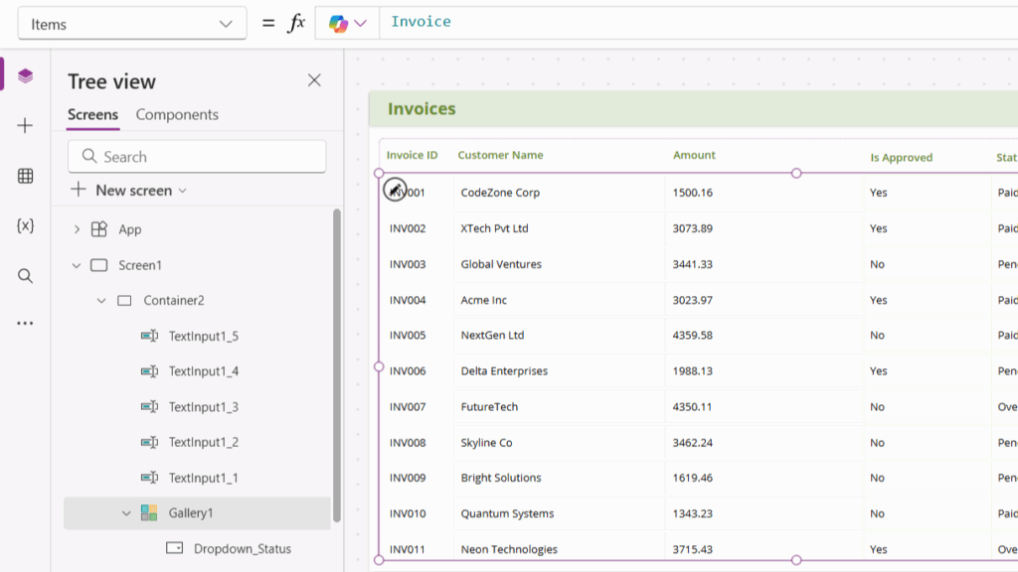Select TextInput1_5 in tree
The image size is (1018, 572).
[x=203, y=336]
